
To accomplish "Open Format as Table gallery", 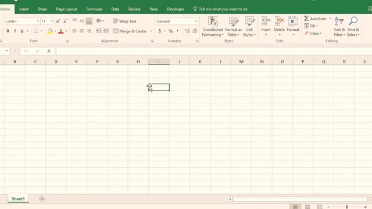I will click(233, 27).
